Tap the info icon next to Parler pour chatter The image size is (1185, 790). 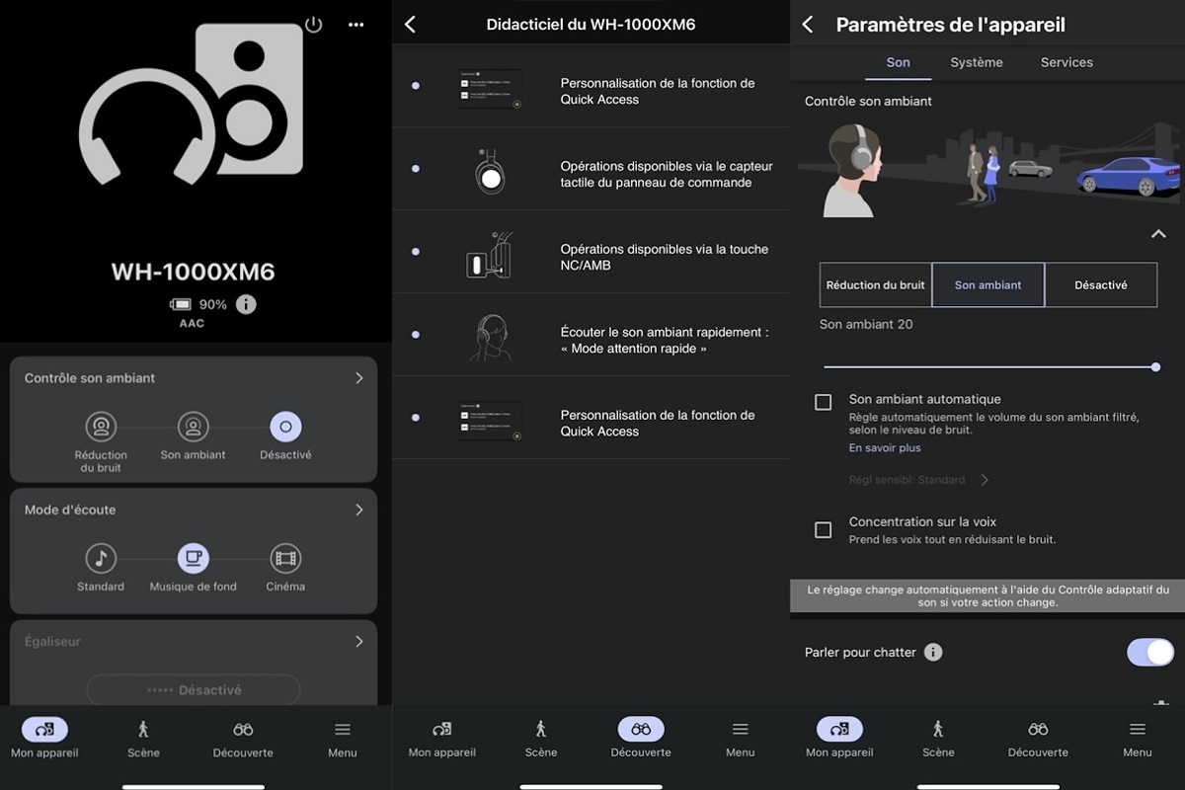pos(933,652)
